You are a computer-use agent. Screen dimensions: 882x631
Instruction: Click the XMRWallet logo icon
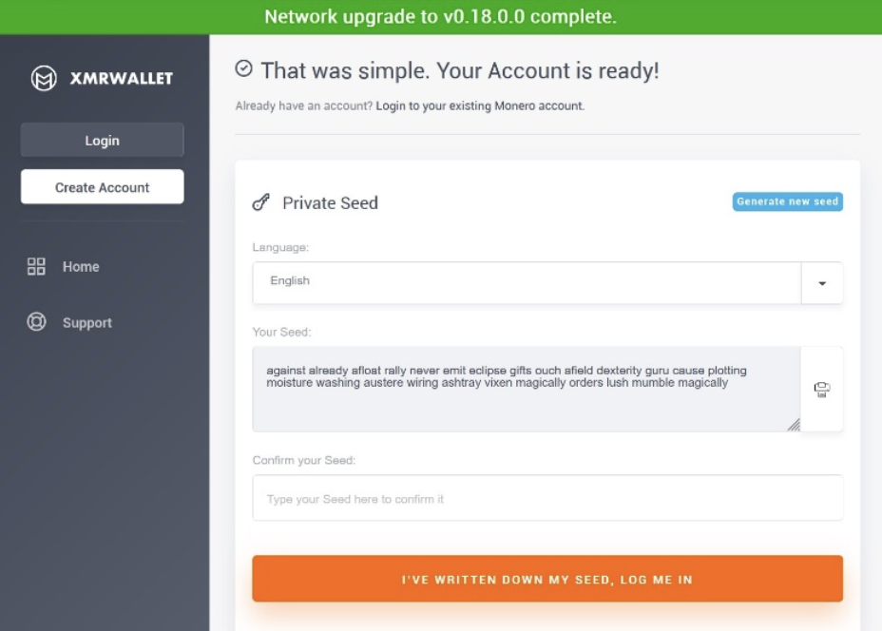(42, 78)
